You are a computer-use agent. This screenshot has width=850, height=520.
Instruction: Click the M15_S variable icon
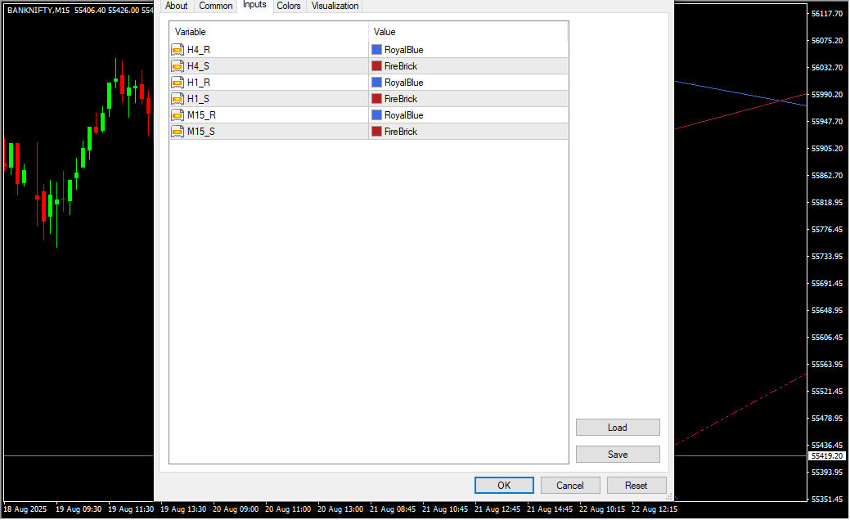click(178, 132)
